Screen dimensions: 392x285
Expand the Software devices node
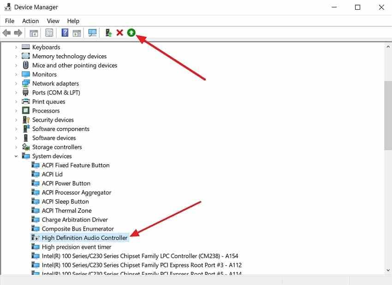16,138
